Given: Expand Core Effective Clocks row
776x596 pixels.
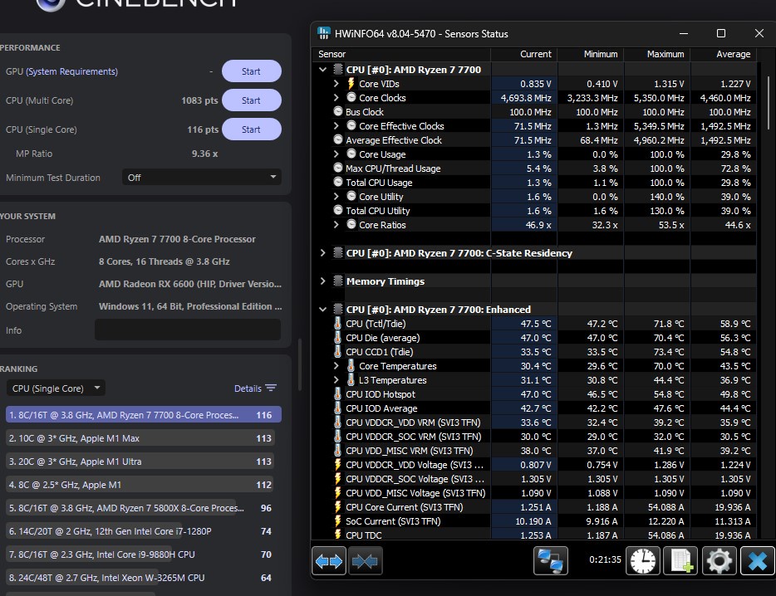Looking at the screenshot, I should pos(336,125).
